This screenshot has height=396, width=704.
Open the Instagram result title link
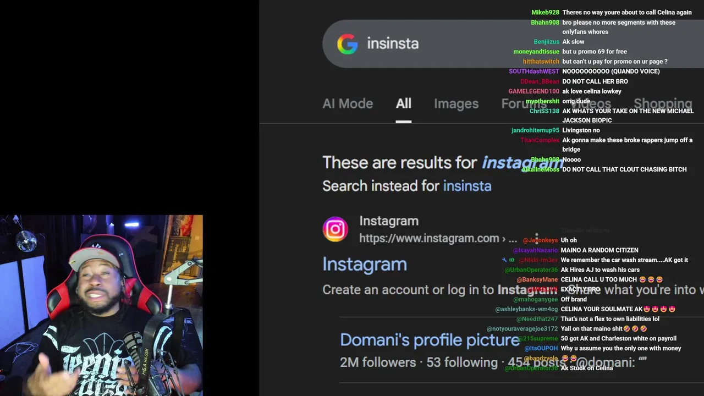click(365, 264)
